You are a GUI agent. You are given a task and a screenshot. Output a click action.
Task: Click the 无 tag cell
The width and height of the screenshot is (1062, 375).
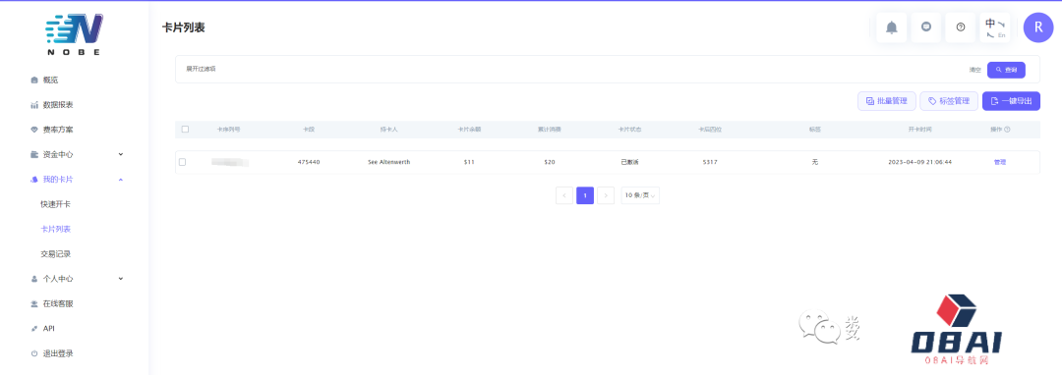[815, 162]
